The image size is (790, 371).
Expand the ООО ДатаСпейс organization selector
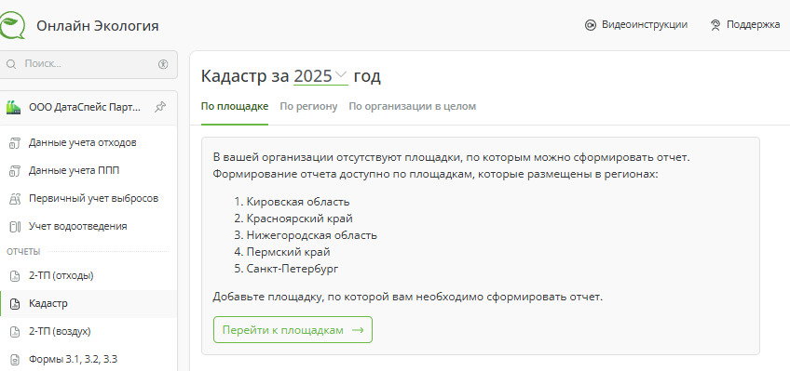click(x=85, y=107)
